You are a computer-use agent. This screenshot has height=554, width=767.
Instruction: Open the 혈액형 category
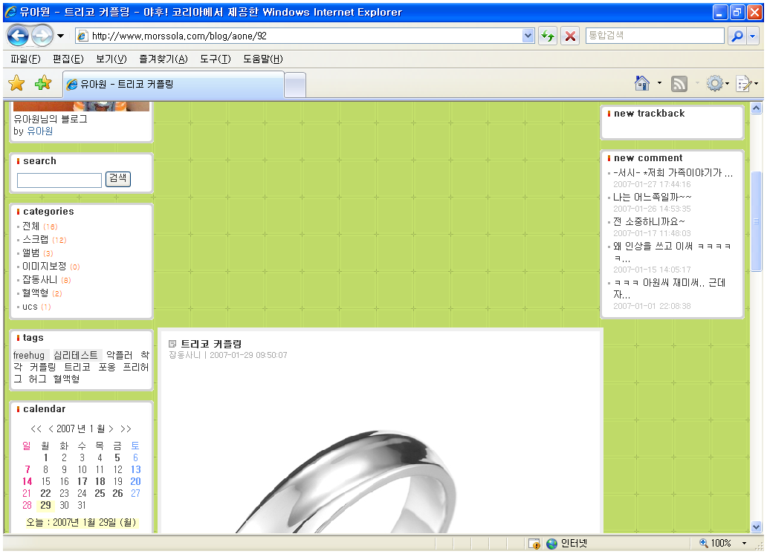coord(35,293)
